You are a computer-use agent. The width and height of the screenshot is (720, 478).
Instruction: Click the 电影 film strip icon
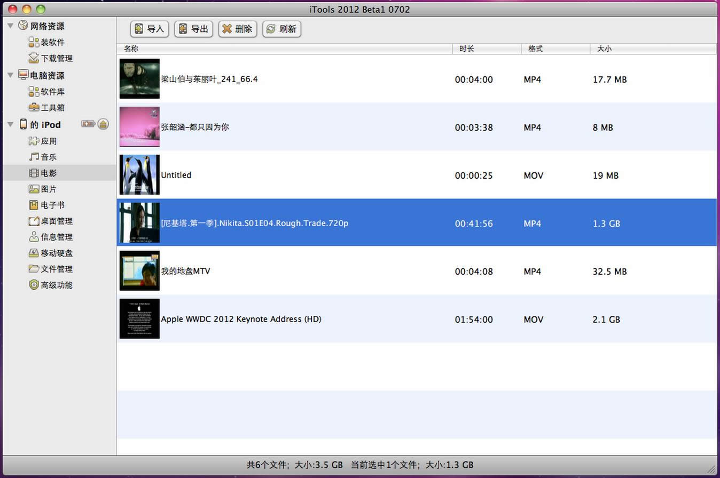(x=34, y=173)
